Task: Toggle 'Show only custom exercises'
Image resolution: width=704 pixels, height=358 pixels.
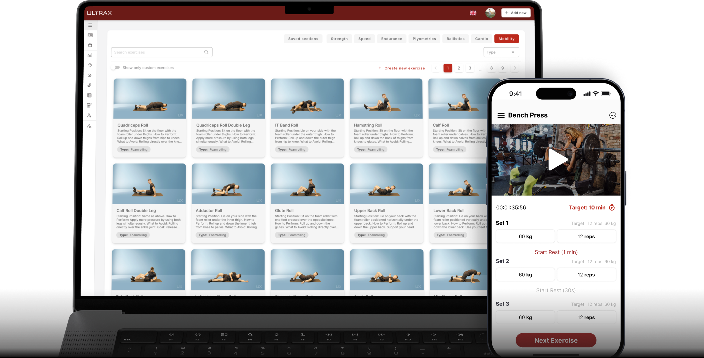Action: point(116,67)
